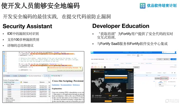This screenshot has height=105, width=180.
Task: Click the orange login button in overlay
Action: (x=116, y=78)
